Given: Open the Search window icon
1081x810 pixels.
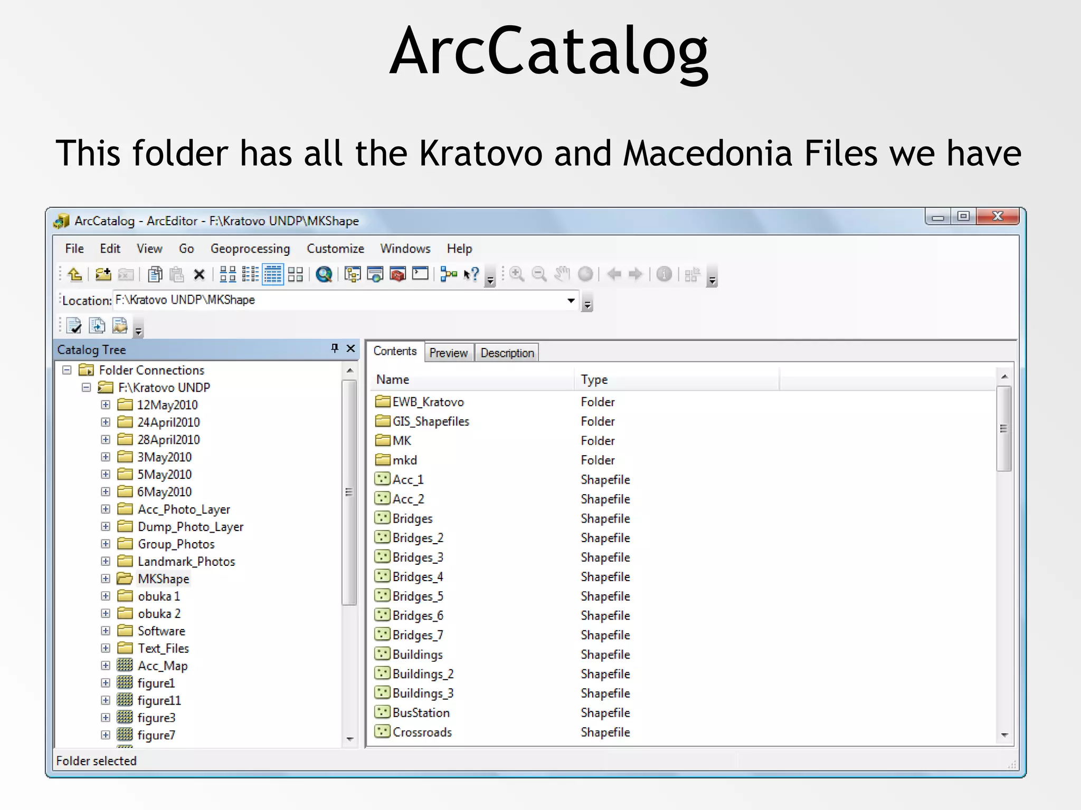Looking at the screenshot, I should [x=375, y=274].
